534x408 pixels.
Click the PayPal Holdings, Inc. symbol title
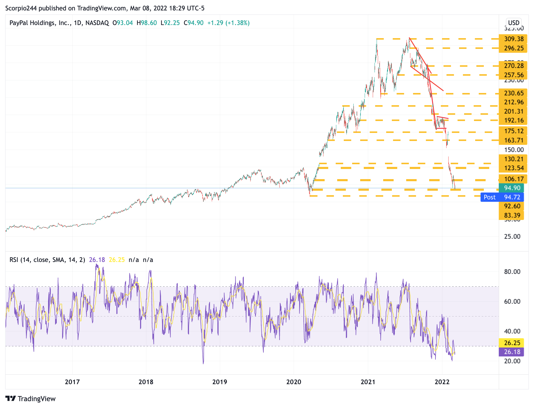click(40, 23)
